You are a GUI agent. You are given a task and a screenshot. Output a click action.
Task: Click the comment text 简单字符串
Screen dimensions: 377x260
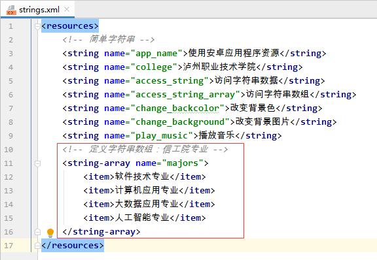[112, 39]
